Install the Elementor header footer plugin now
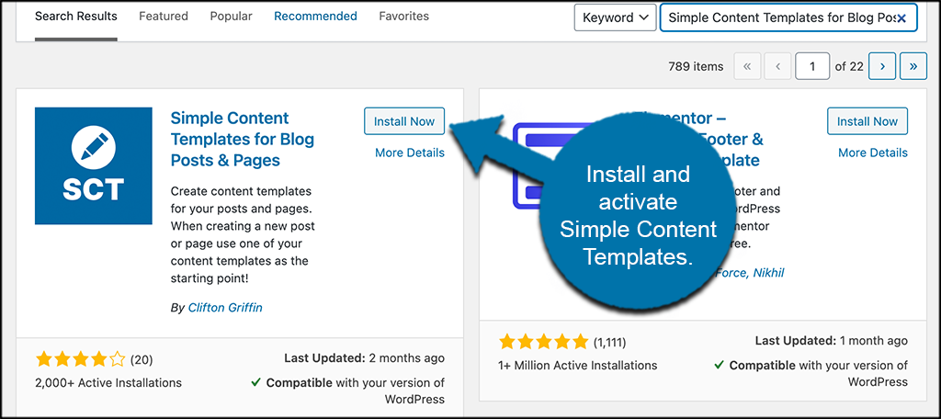 coord(867,121)
